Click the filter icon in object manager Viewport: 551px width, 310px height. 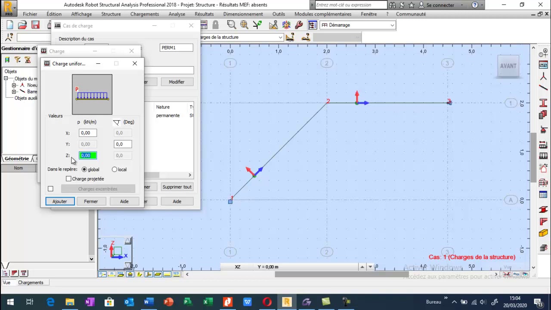[x=17, y=60]
